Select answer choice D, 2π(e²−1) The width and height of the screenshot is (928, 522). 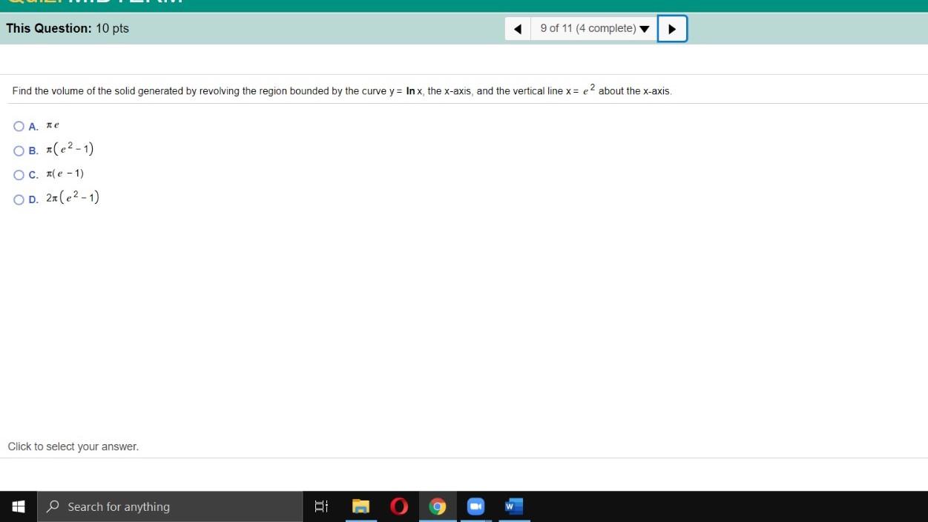click(19, 199)
